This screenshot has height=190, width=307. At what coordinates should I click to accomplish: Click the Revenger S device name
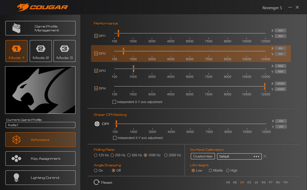(x=272, y=8)
